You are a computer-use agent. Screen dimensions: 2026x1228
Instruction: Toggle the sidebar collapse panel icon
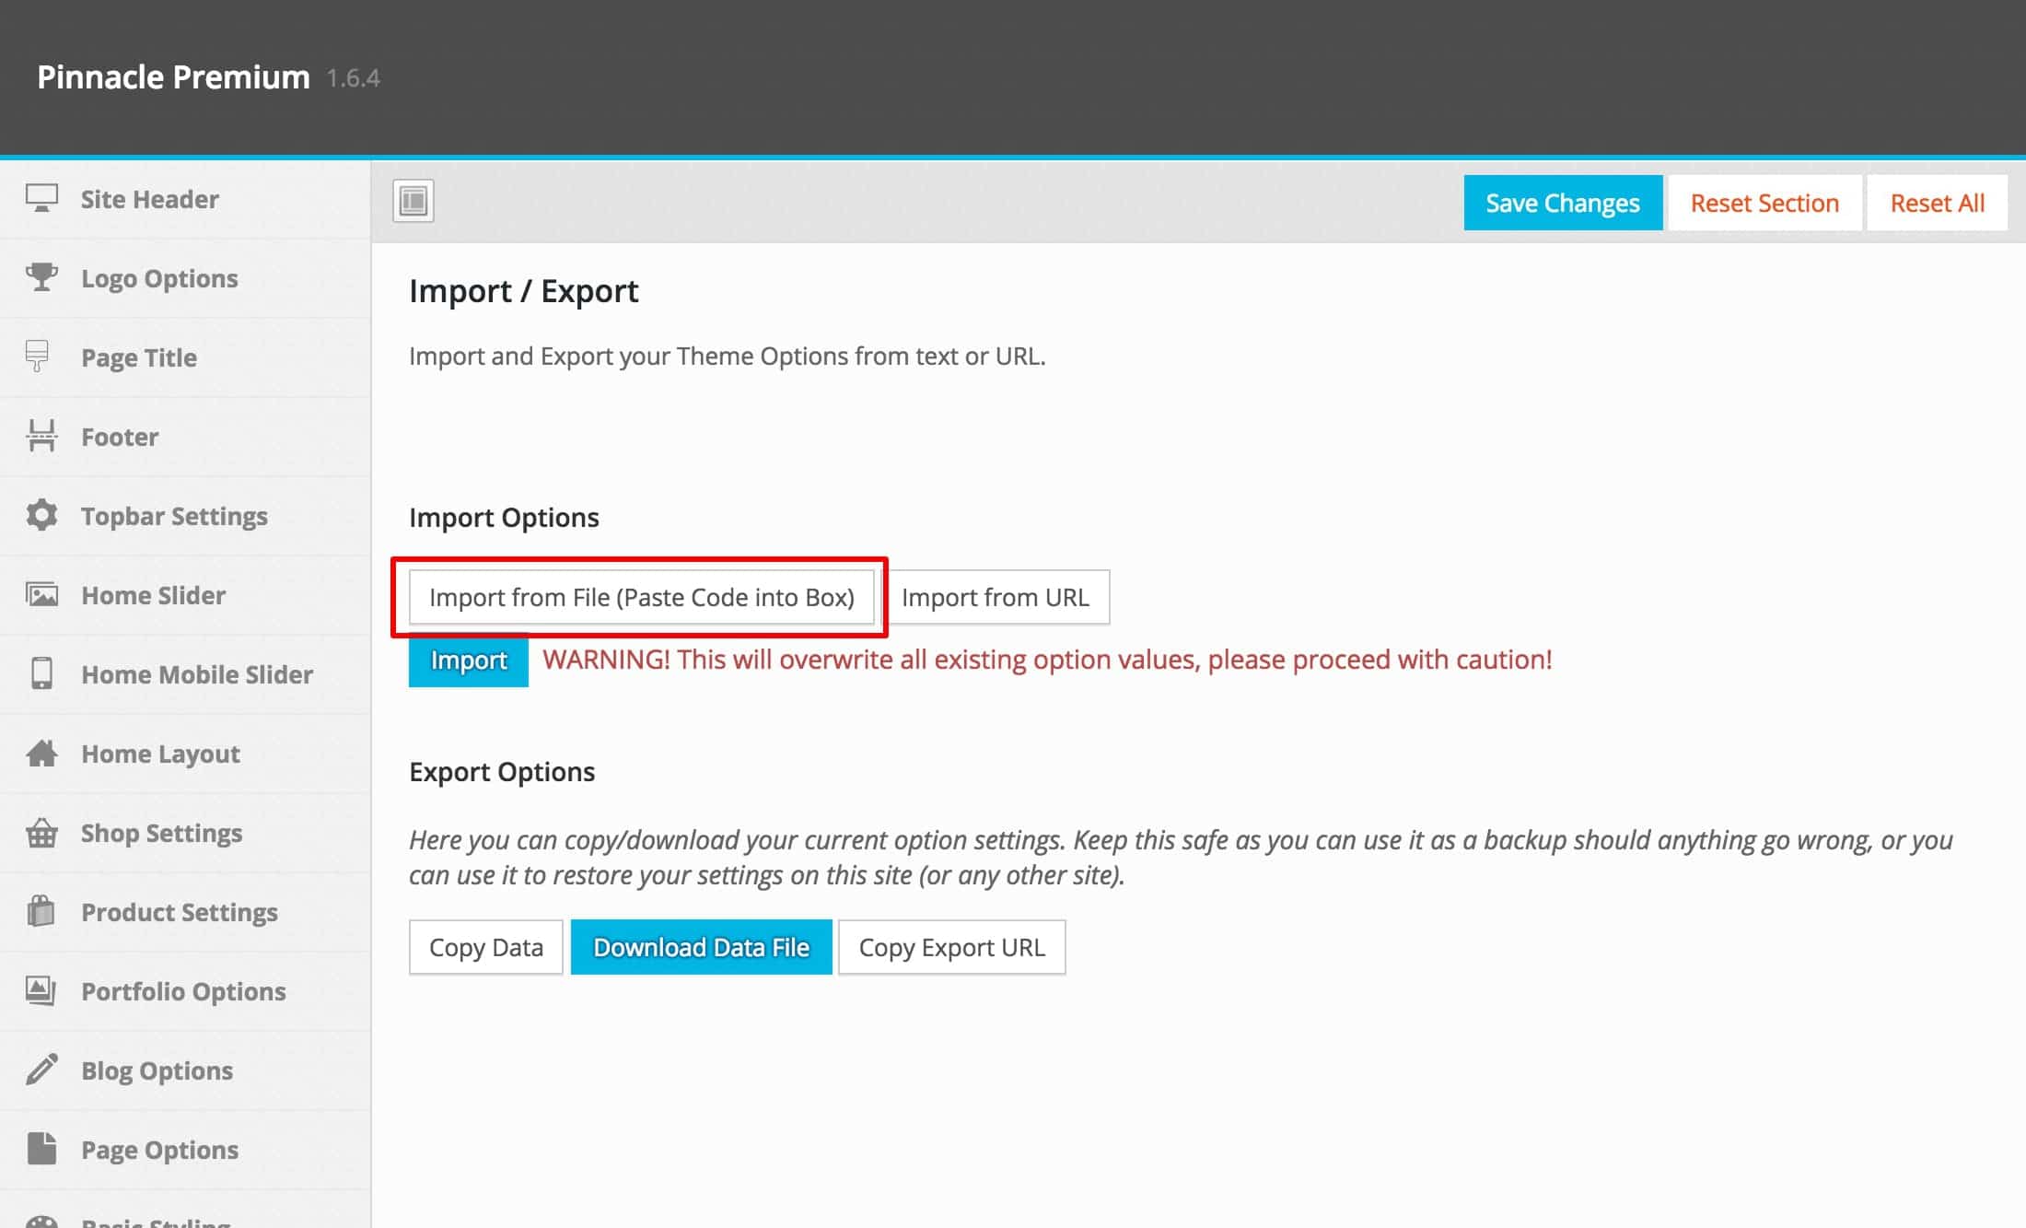(413, 201)
